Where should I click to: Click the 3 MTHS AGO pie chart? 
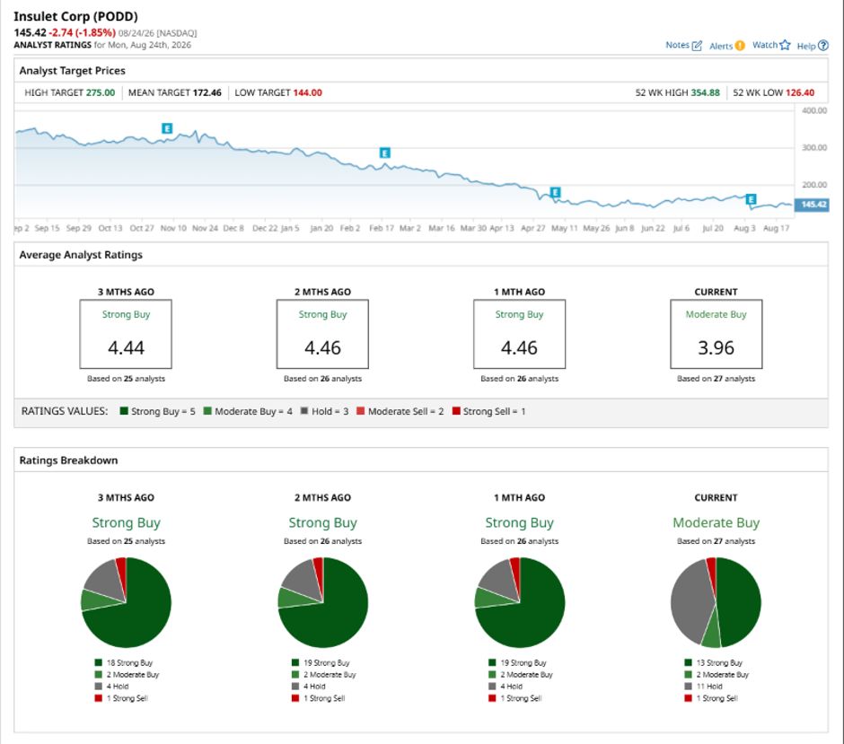[x=126, y=602]
